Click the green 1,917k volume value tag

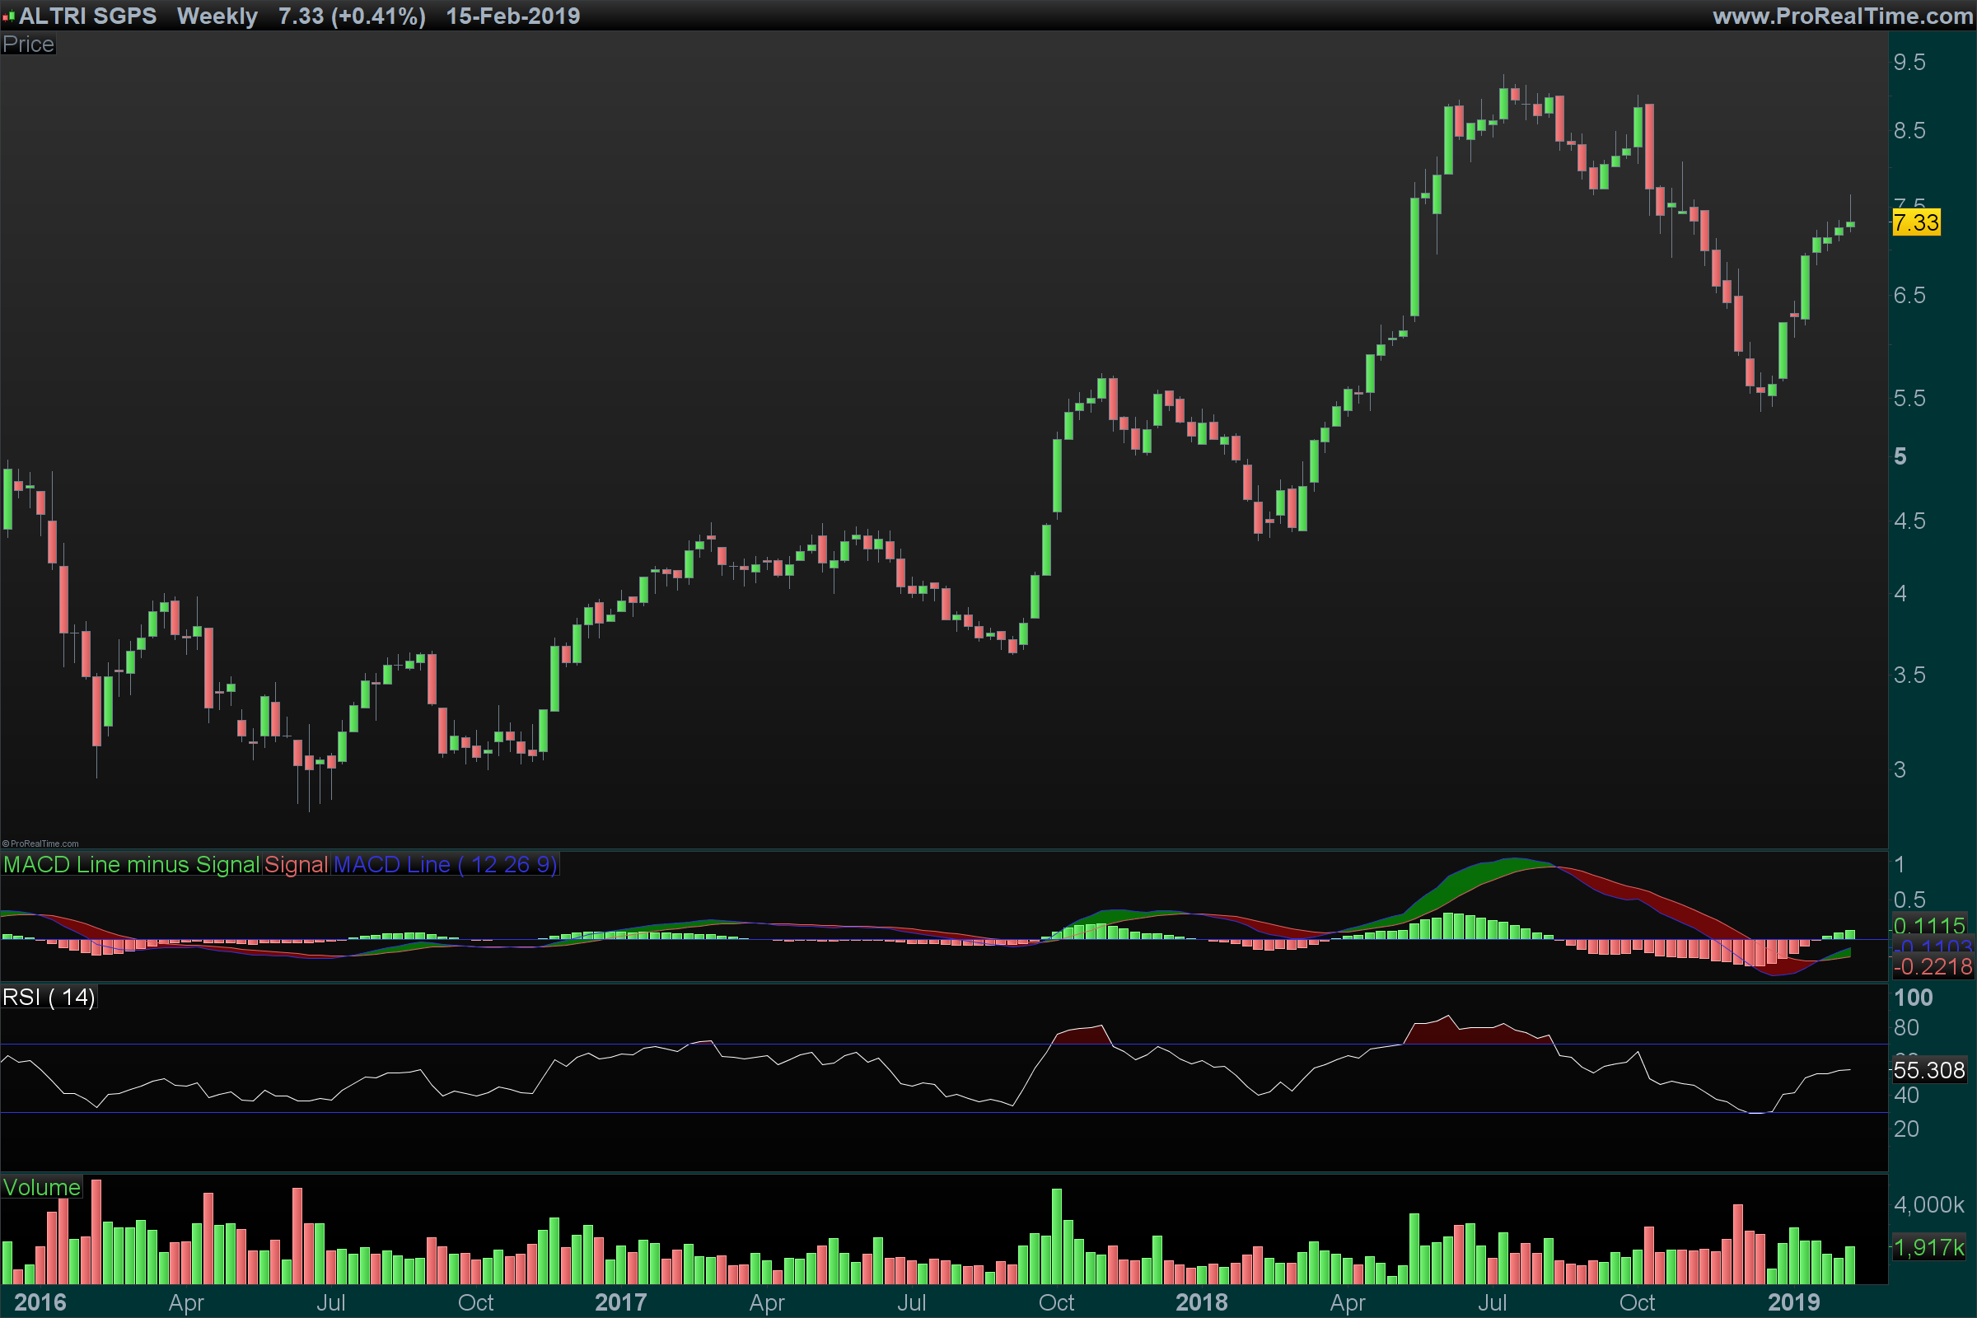tap(1928, 1247)
